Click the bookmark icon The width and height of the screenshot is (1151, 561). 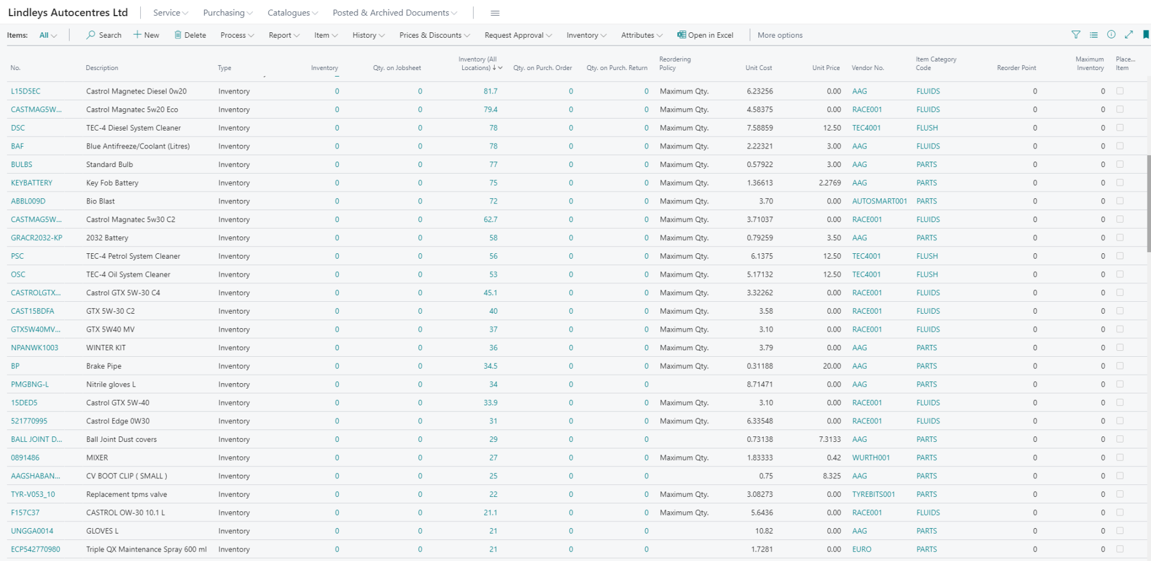(x=1146, y=35)
